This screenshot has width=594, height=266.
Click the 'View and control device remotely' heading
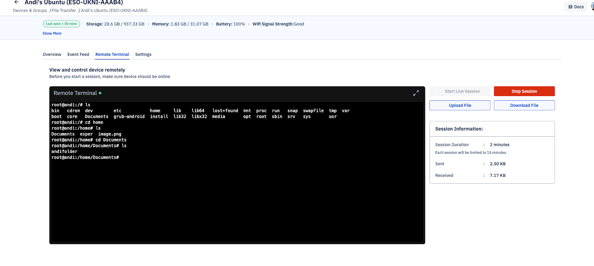pyautogui.click(x=87, y=70)
